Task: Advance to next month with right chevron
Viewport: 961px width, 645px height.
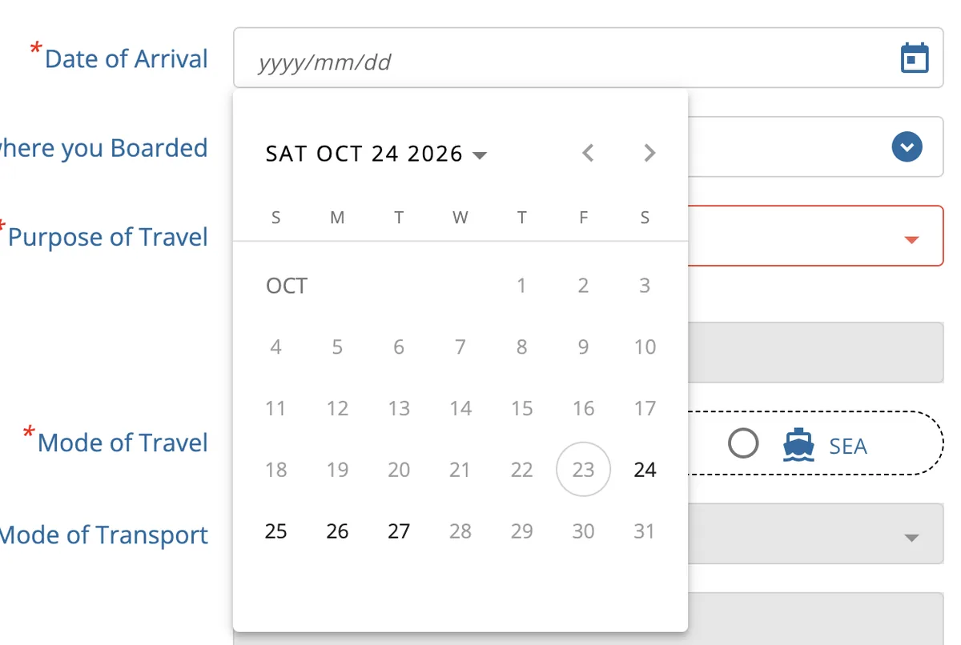Action: tap(649, 153)
